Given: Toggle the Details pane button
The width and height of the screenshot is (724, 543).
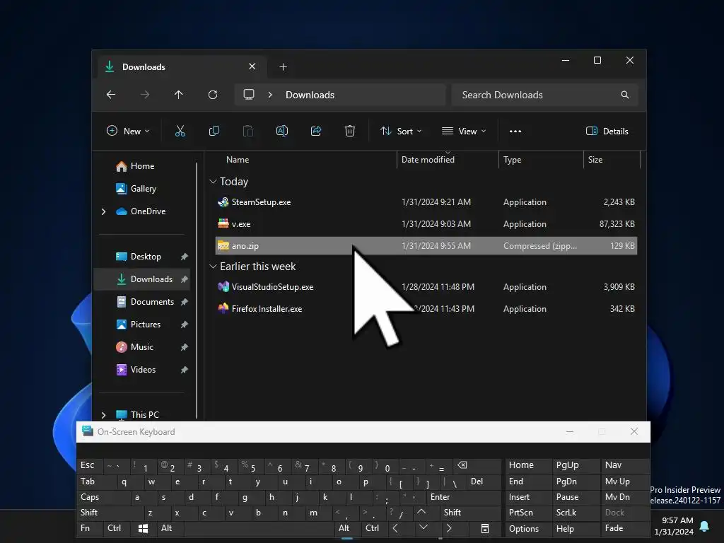Looking at the screenshot, I should click(607, 131).
